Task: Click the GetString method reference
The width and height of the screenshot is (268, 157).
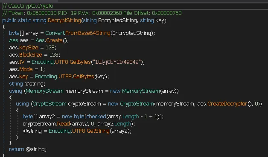Action: point(98,131)
